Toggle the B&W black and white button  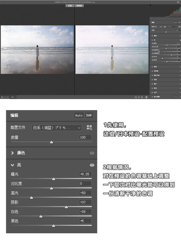pyautogui.click(x=89, y=115)
